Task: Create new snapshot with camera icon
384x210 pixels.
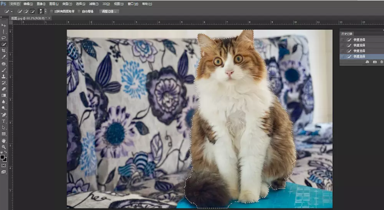Action: tap(375, 62)
